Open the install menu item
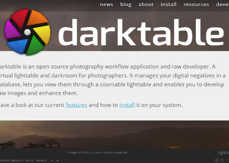The height and width of the screenshot is (163, 229). [168, 5]
